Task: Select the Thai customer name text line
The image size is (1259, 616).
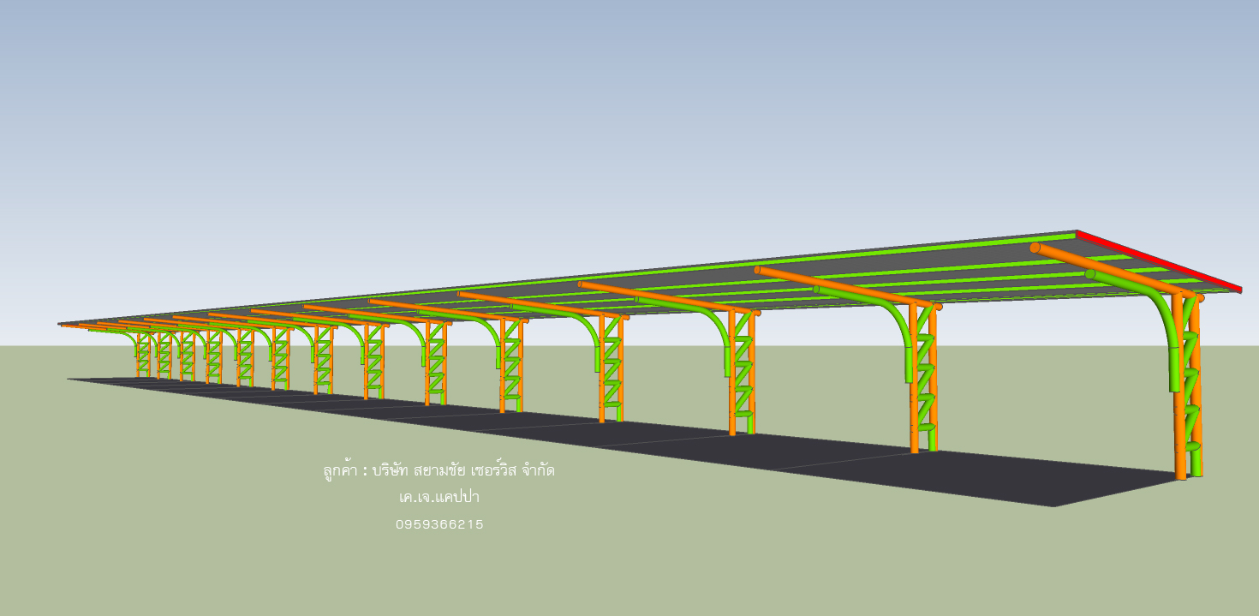Action: click(439, 470)
